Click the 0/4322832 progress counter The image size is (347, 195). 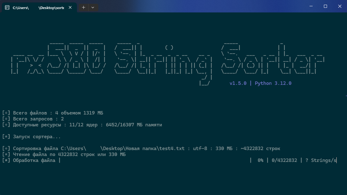coord(284,160)
